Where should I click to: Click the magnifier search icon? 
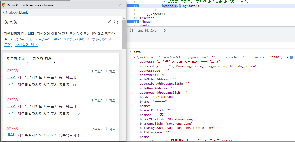116,22
